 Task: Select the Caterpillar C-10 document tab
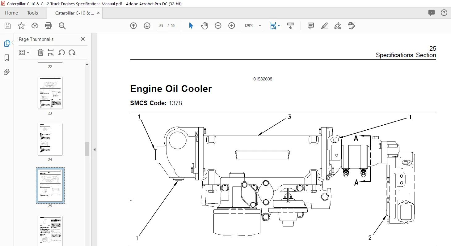tap(74, 13)
